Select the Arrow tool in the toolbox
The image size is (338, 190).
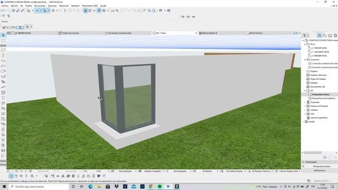3,35
